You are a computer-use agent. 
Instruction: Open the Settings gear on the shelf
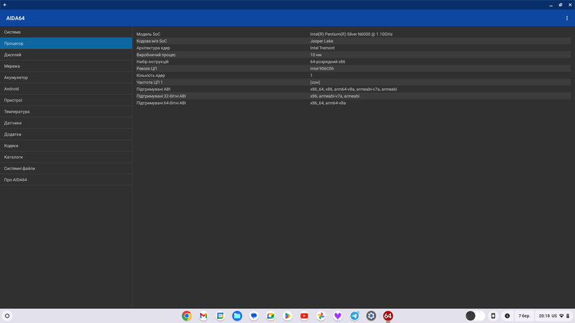[x=371, y=316]
